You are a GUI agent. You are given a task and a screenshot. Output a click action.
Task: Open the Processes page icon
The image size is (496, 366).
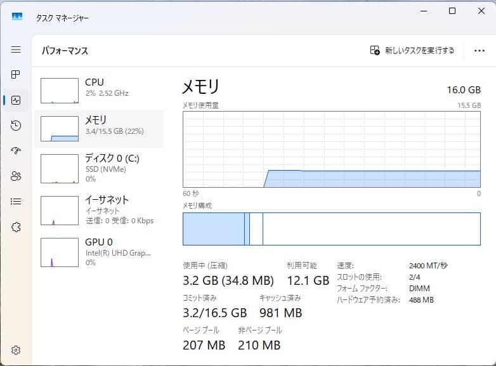click(16, 75)
